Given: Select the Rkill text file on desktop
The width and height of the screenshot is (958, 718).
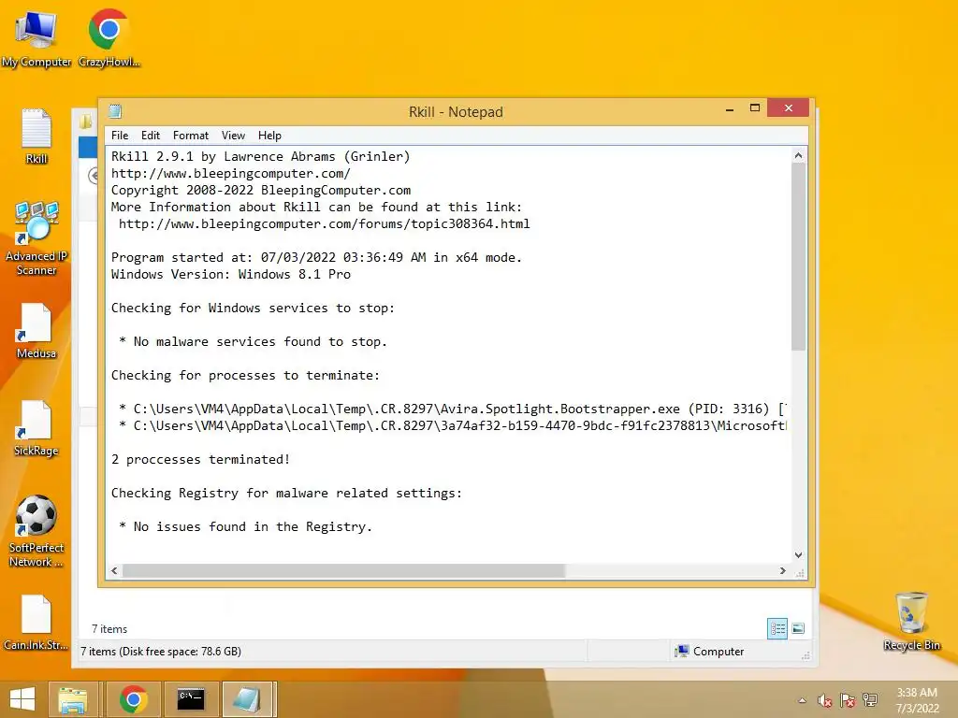Looking at the screenshot, I should point(36,136).
